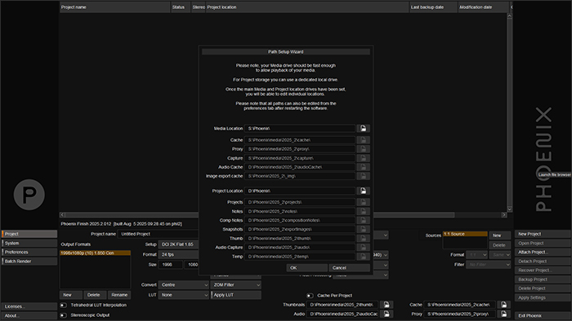
Task: Browse folder for bottom Cache path
Action: (504, 305)
